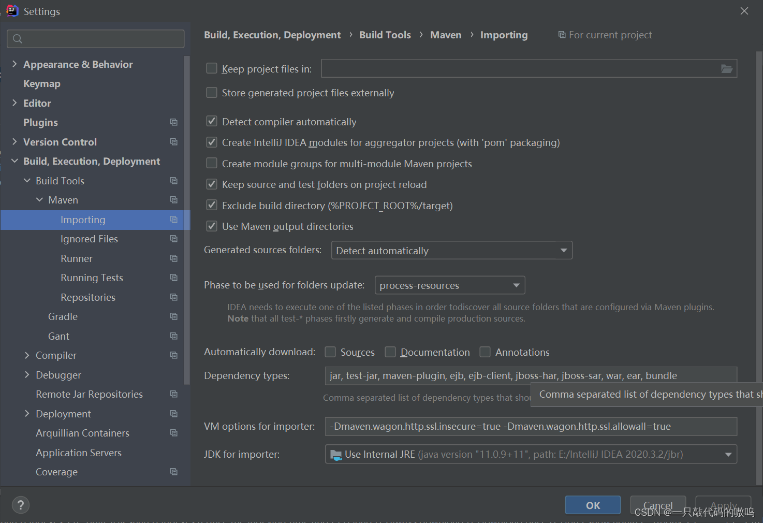Viewport: 763px width, 523px height.
Task: Click the folder browse icon for project files
Action: (x=727, y=68)
